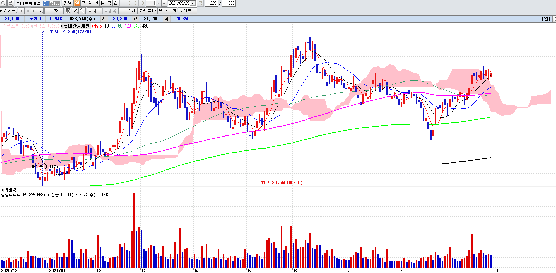Image resolution: width=556 pixels, height=273 pixels.
Task: Click the total bar count field 500
Action: click(229, 3)
